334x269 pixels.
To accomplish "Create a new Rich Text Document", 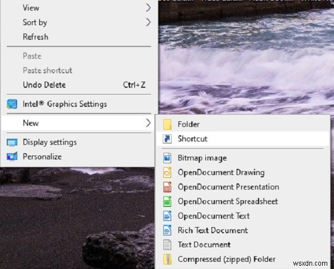I will (x=243, y=230).
